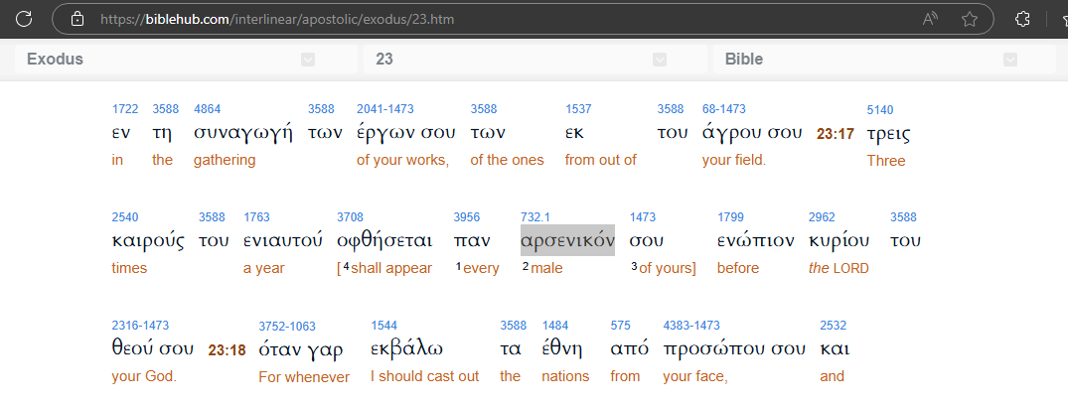Viewport: 1068px width, 406px height.
Task: Open Strong's number 4864 link
Action: tap(207, 109)
